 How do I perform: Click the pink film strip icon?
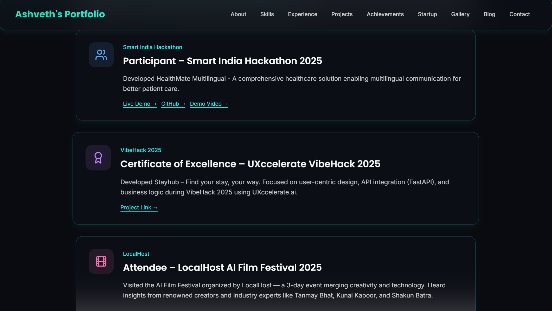coord(101,261)
